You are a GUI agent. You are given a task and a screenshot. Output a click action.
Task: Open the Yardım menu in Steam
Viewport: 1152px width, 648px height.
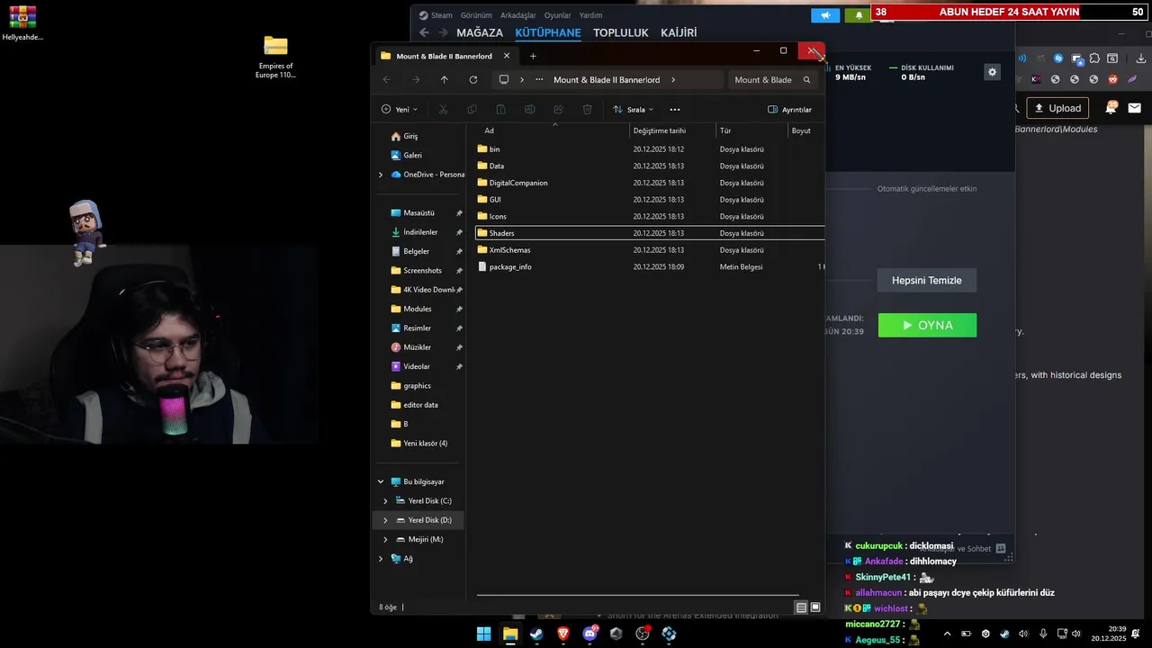click(590, 15)
